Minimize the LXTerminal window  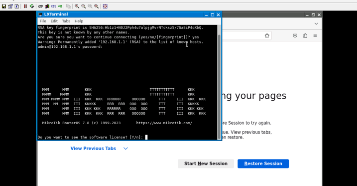(207, 14)
